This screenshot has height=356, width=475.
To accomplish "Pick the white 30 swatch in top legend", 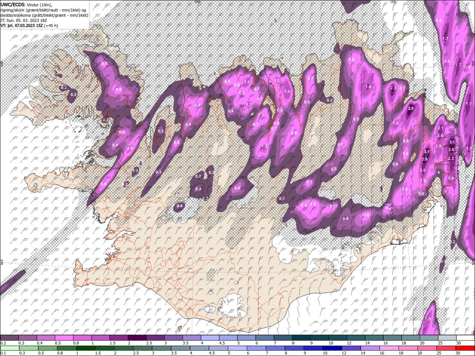I will tap(465, 338).
